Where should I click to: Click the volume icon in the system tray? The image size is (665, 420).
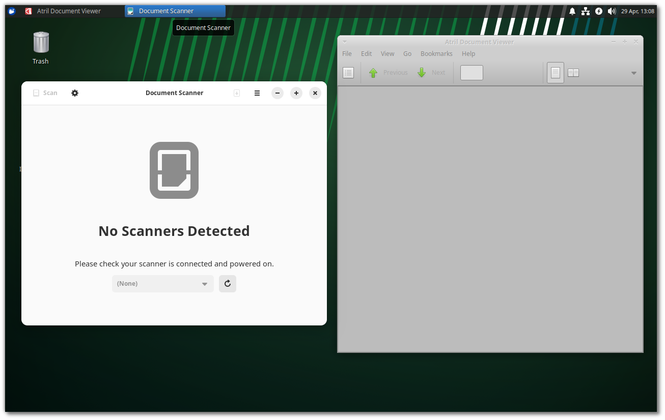(612, 11)
